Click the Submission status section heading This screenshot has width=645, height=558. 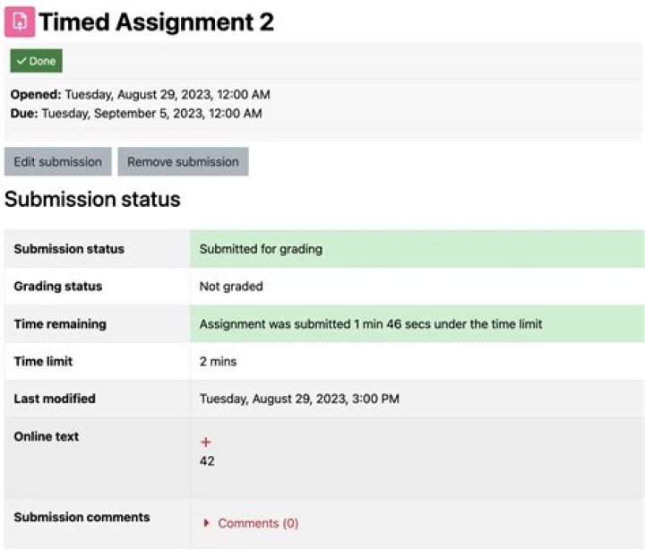coord(92,200)
